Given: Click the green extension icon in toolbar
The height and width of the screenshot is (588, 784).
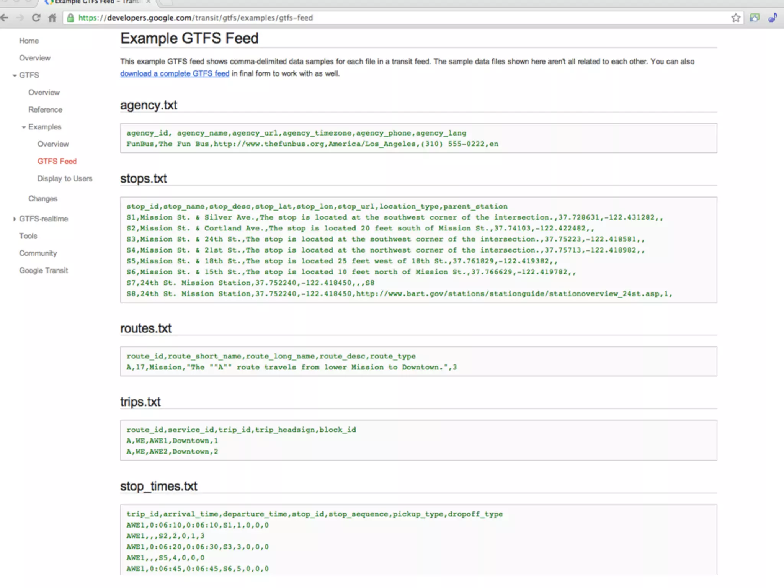Looking at the screenshot, I should click(x=755, y=18).
